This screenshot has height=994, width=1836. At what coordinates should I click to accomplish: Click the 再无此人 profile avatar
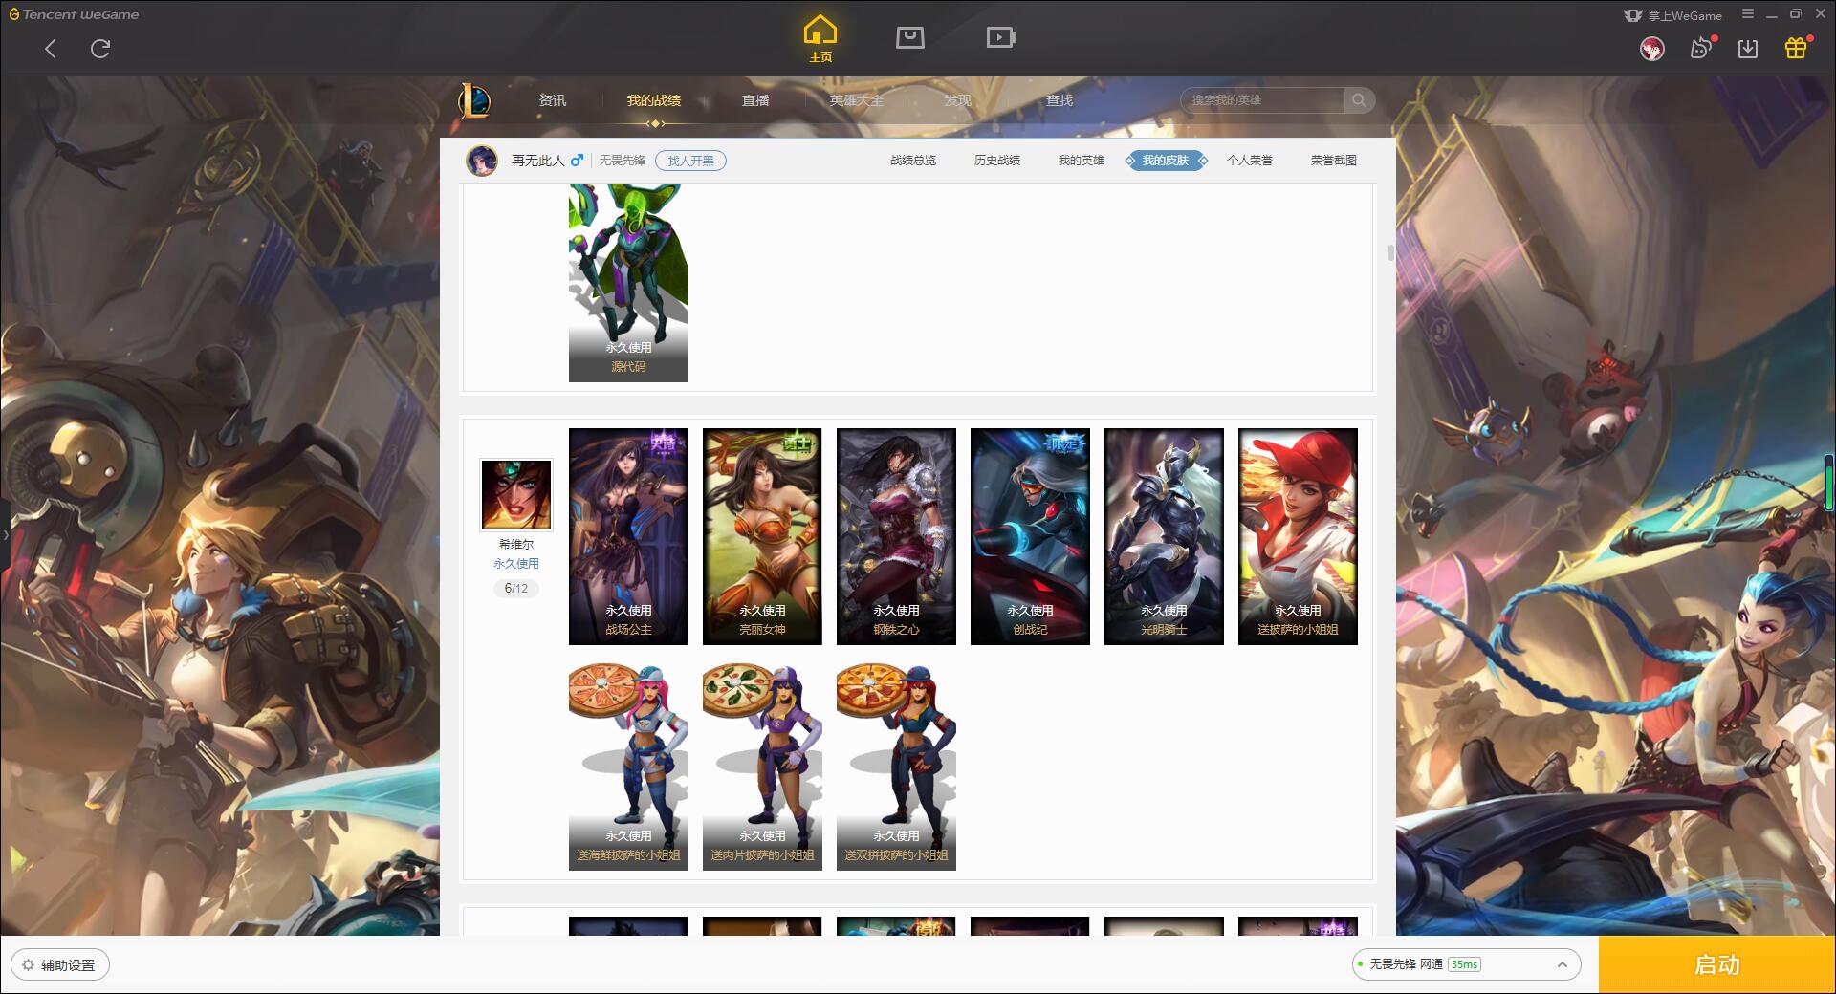tap(482, 161)
